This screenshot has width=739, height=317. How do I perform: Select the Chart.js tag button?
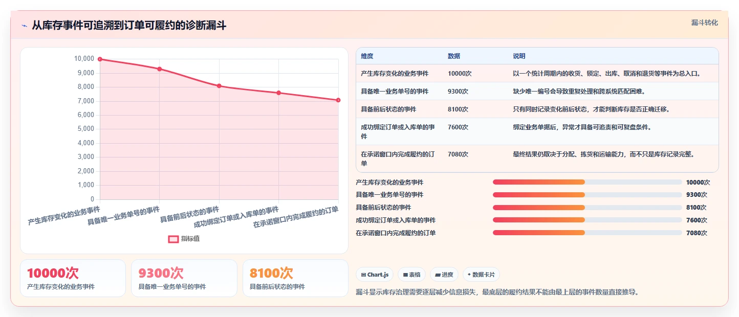(375, 275)
